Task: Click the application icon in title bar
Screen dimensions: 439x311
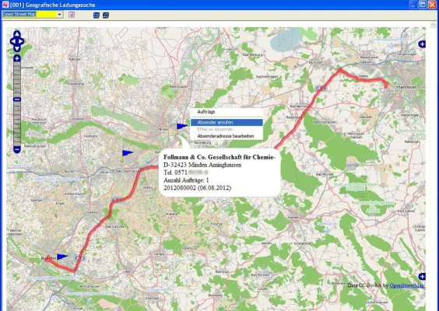Action: tap(5, 5)
